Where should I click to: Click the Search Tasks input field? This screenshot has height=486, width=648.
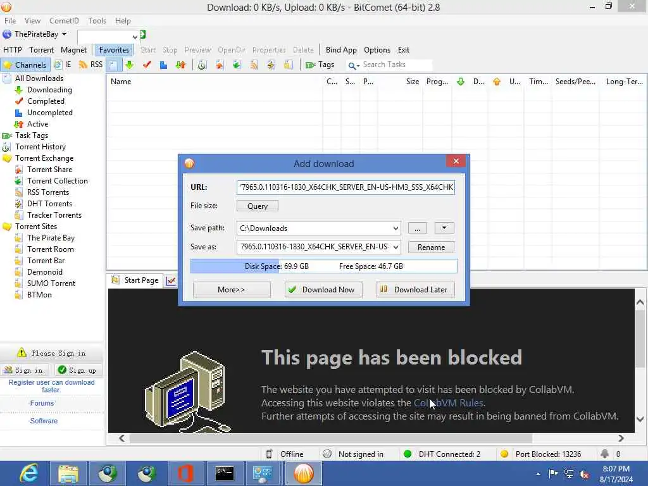click(x=396, y=65)
